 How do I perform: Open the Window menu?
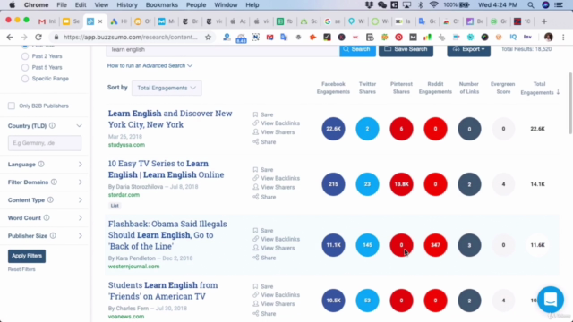point(226,5)
